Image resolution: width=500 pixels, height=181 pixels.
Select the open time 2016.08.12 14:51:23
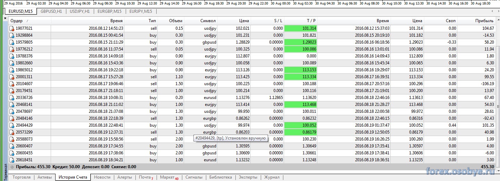coord(106,28)
